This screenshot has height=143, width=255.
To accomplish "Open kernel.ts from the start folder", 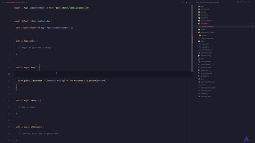I will click(205, 44).
